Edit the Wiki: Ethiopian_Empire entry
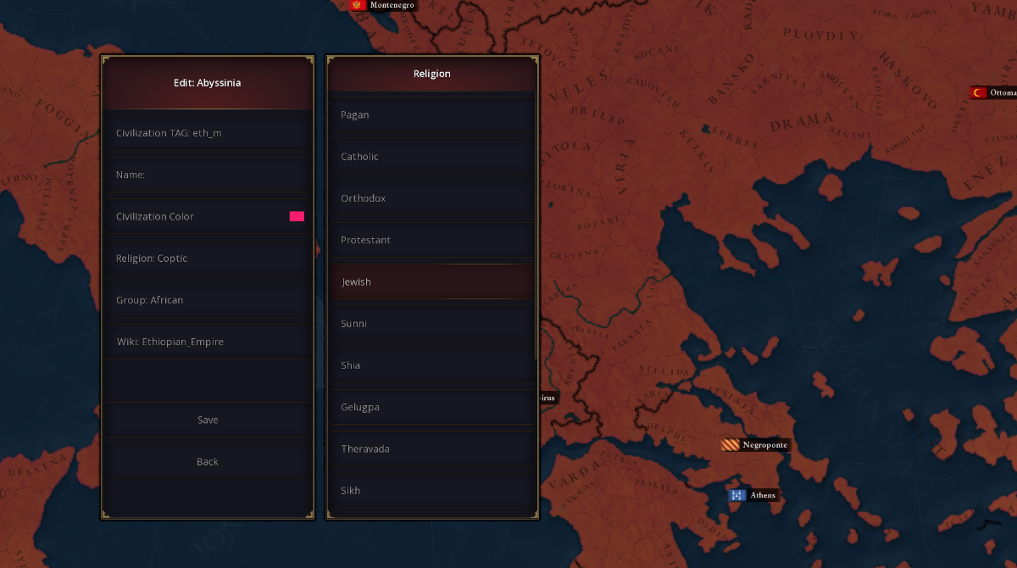This screenshot has height=568, width=1017. 208,342
